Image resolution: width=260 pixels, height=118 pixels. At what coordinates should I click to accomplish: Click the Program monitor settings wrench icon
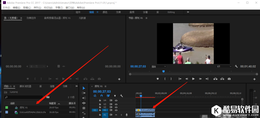[236, 66]
